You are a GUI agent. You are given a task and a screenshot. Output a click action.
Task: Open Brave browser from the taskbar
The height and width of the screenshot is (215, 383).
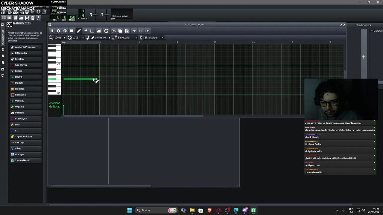209,210
